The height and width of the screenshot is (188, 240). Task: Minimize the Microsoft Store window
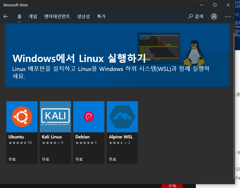(202, 5)
